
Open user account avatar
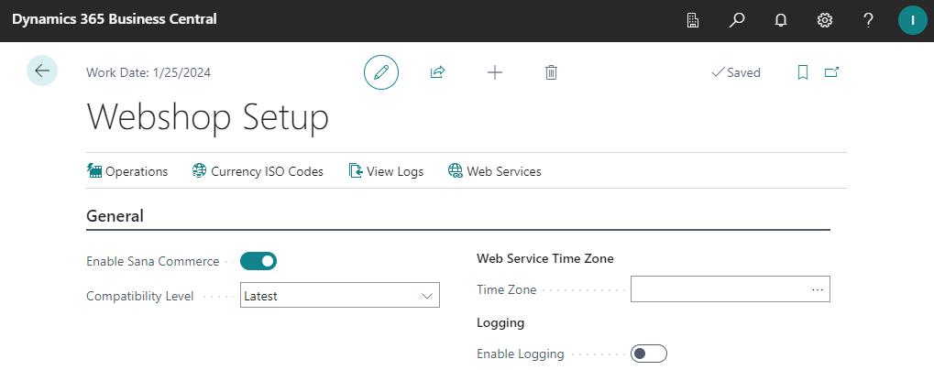coord(913,20)
